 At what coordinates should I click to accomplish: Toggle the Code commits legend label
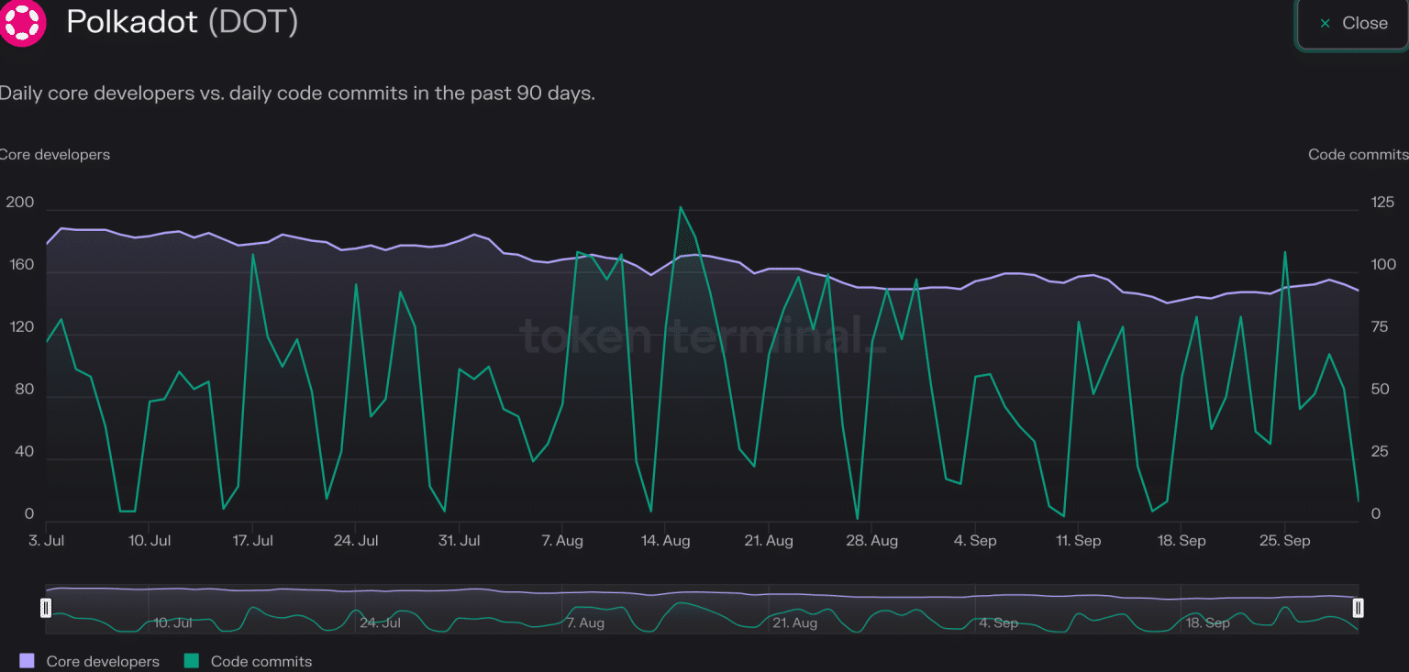tap(261, 661)
